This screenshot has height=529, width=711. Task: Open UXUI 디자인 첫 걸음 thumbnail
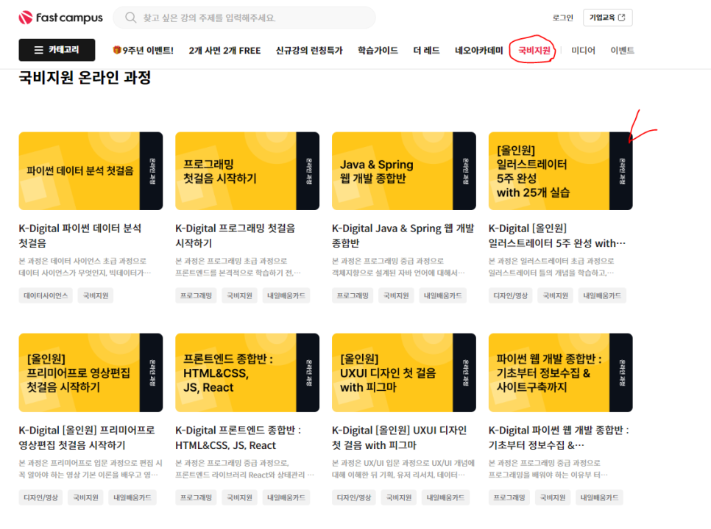pyautogui.click(x=404, y=373)
